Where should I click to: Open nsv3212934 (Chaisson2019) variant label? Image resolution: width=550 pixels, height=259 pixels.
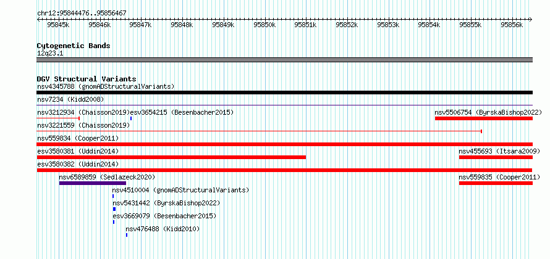point(83,112)
